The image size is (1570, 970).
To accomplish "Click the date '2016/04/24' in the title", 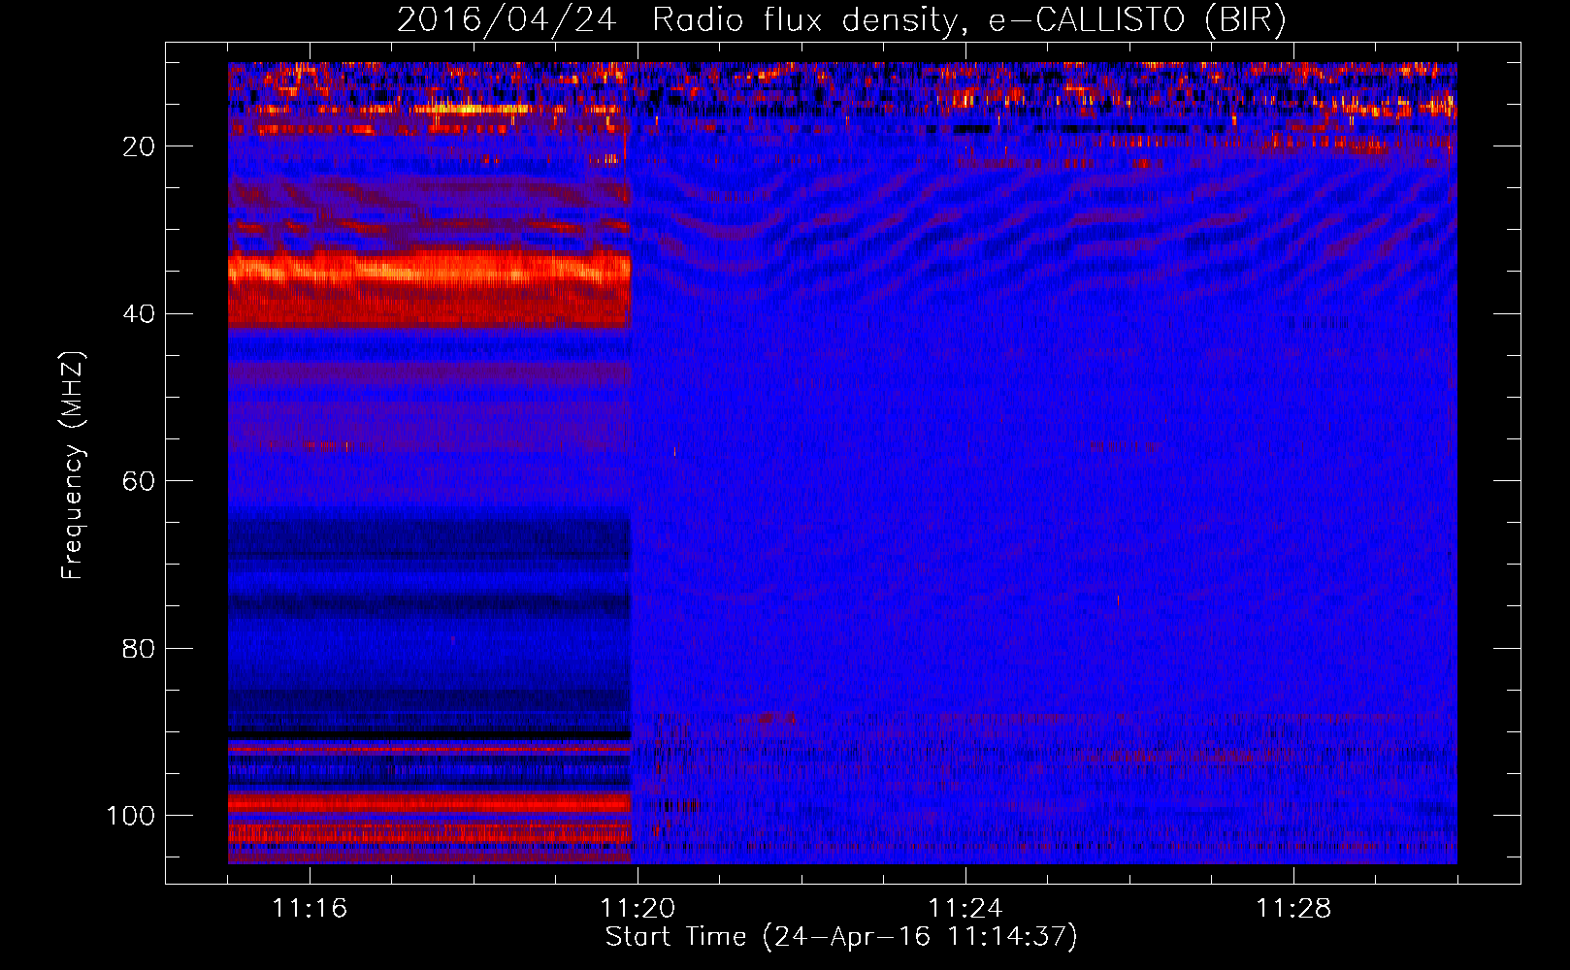I will click(507, 20).
